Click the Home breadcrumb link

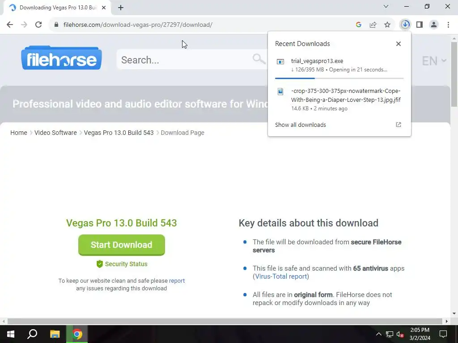(x=19, y=133)
